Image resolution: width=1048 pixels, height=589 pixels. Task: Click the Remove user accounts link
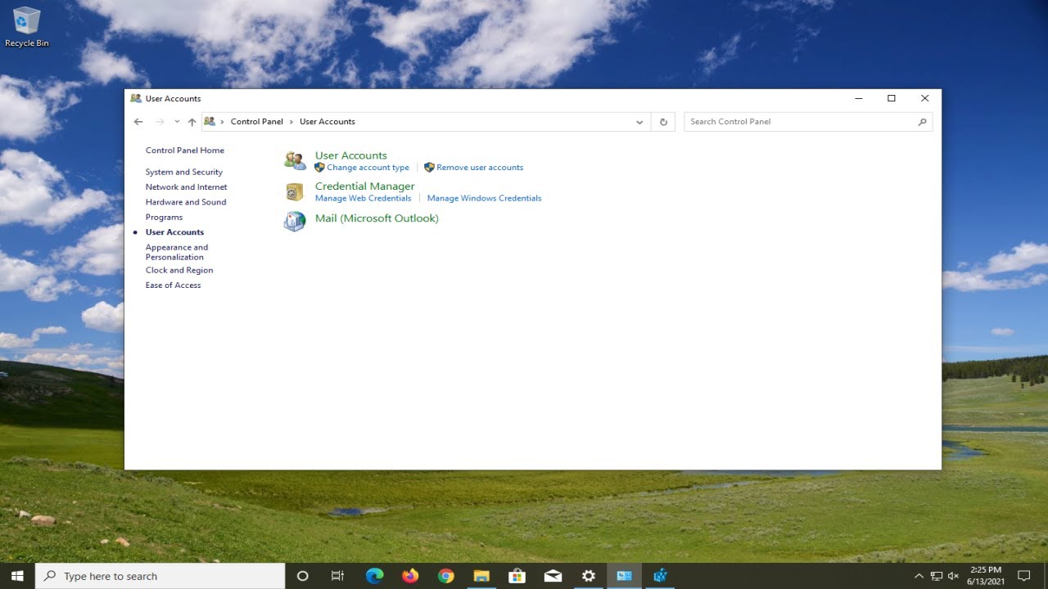(x=480, y=168)
